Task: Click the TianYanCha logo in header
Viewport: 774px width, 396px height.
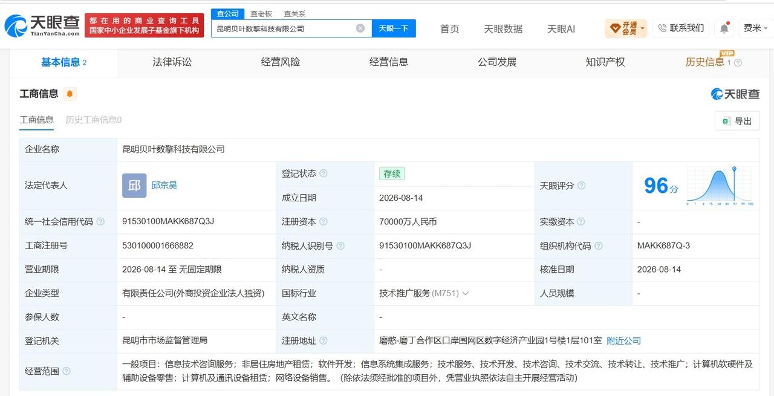Action: point(42,25)
